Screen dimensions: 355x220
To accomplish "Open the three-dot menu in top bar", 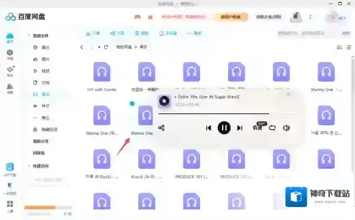I will click(x=310, y=17).
